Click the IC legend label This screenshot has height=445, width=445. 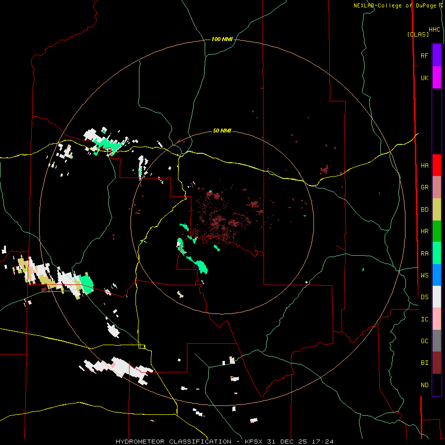click(x=424, y=319)
